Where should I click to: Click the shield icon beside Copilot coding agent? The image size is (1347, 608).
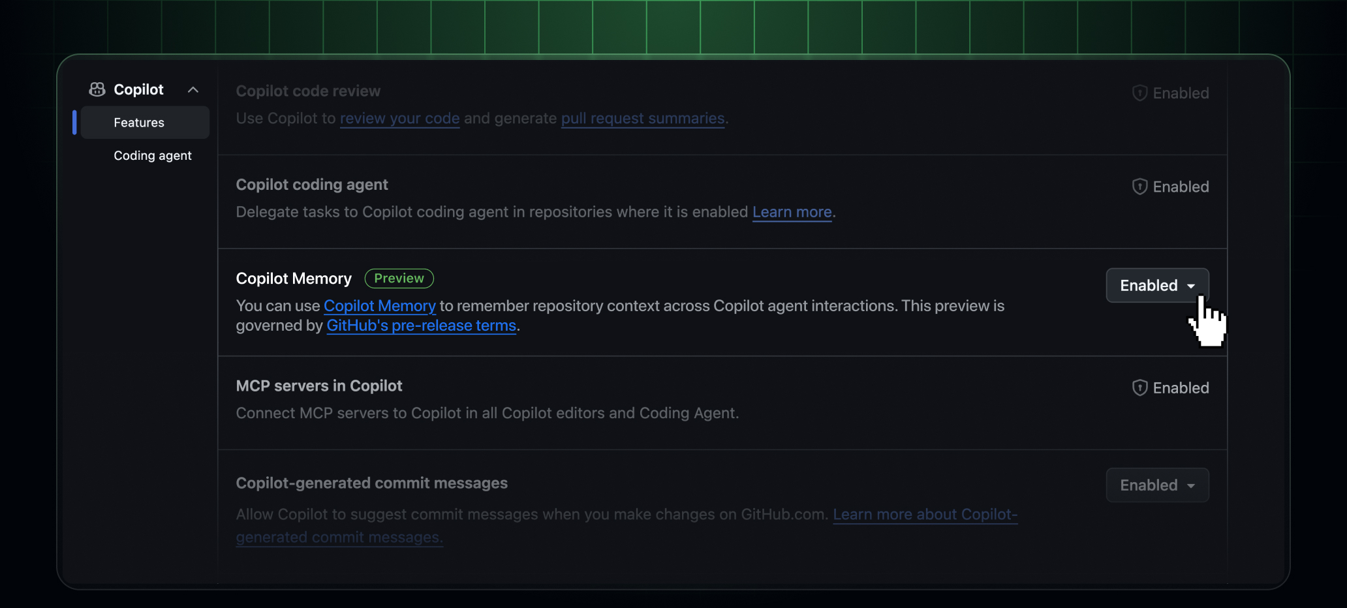click(1139, 187)
